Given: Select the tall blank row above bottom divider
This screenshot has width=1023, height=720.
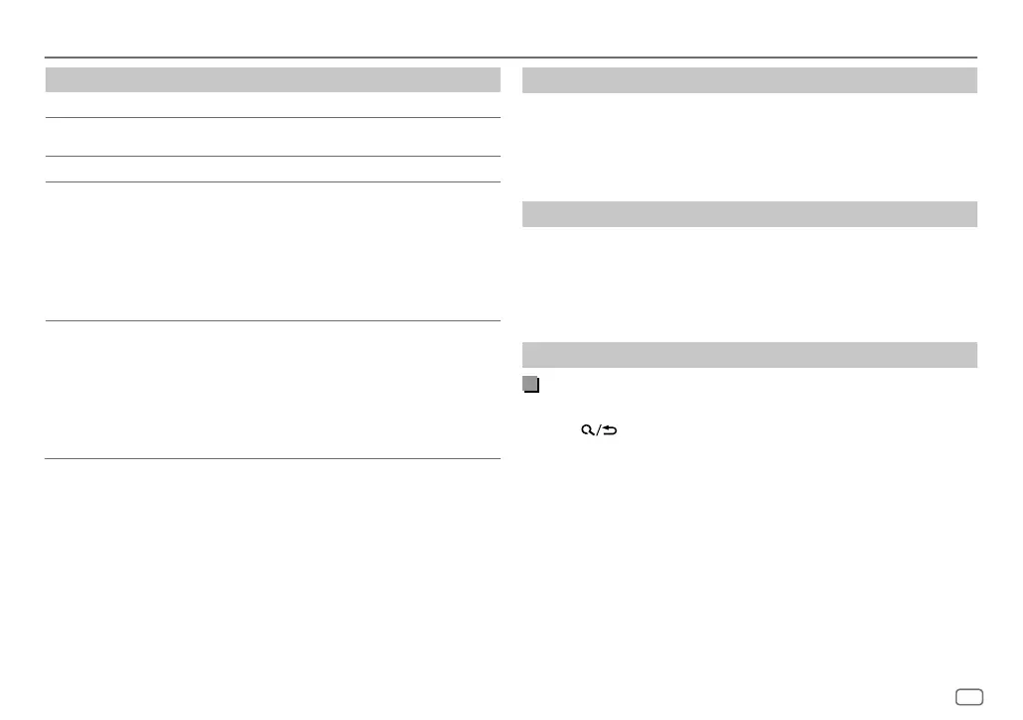Looking at the screenshot, I should (273, 390).
